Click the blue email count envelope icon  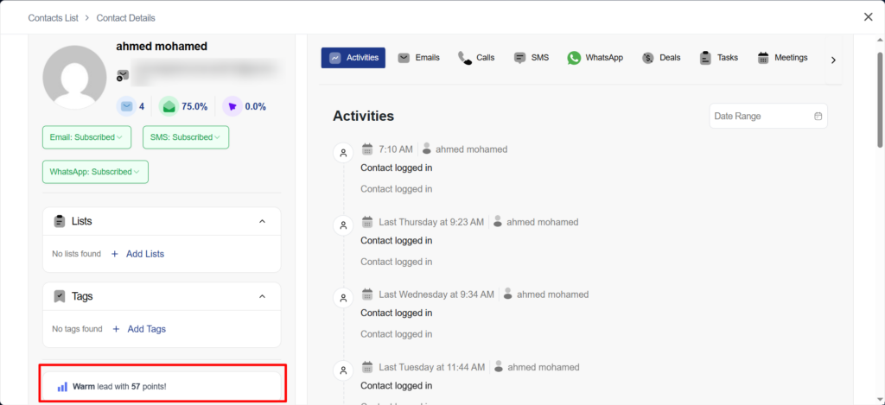126,106
